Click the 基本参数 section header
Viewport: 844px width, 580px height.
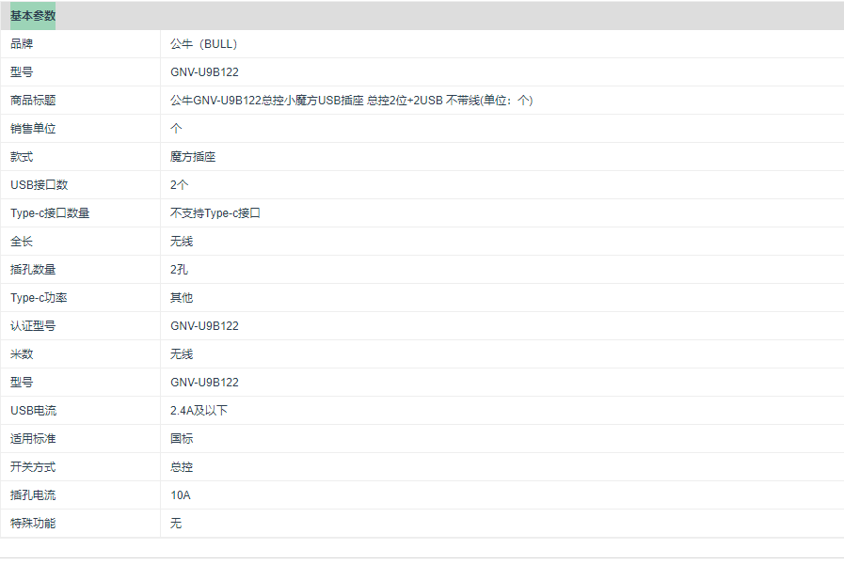pyautogui.click(x=33, y=16)
